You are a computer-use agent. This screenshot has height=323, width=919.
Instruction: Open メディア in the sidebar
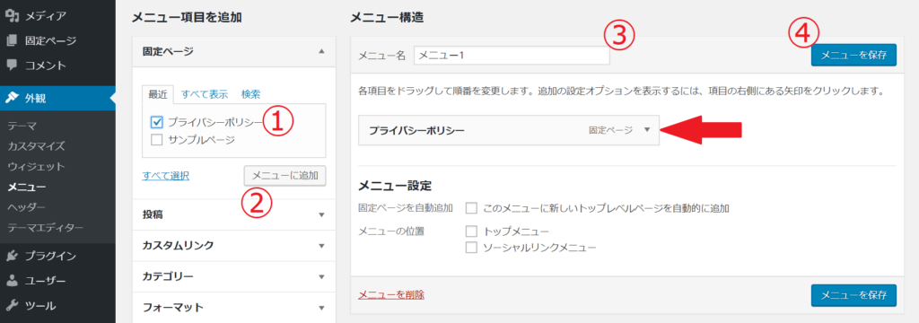(45, 16)
